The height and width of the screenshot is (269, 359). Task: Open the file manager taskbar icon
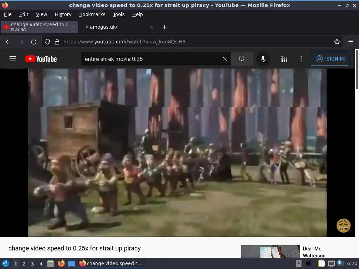(50, 263)
